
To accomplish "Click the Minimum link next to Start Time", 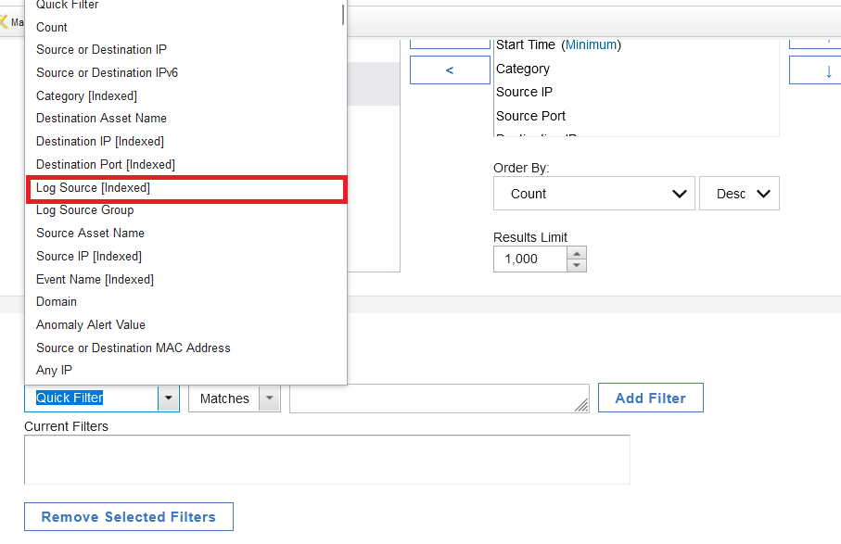I will pos(591,44).
